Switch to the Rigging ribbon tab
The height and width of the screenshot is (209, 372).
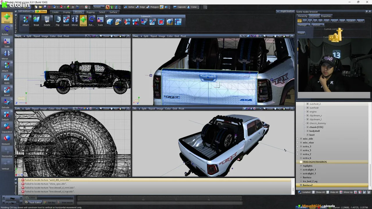[x=90, y=12]
